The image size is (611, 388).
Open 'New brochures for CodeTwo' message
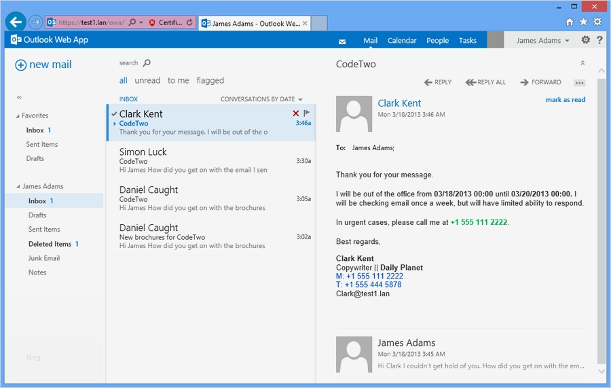pyautogui.click(x=211, y=236)
